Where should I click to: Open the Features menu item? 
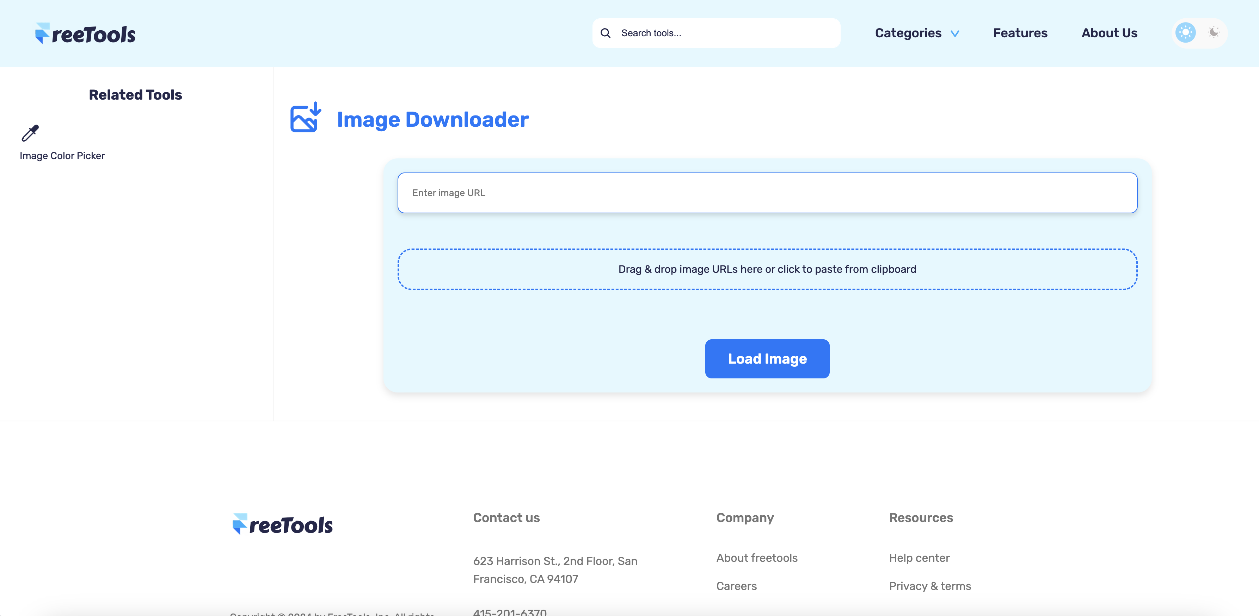tap(1020, 33)
